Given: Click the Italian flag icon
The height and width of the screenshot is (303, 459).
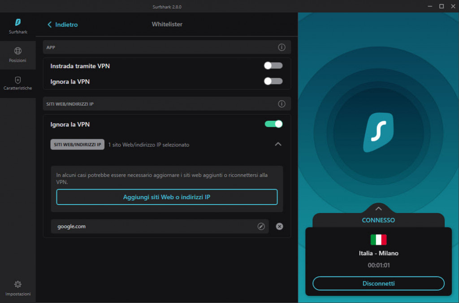Looking at the screenshot, I should tap(378, 239).
